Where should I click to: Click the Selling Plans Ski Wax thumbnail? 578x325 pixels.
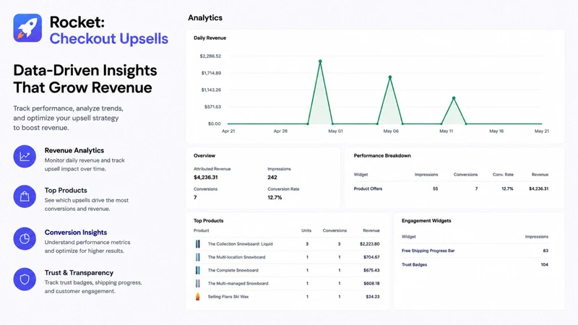point(198,297)
